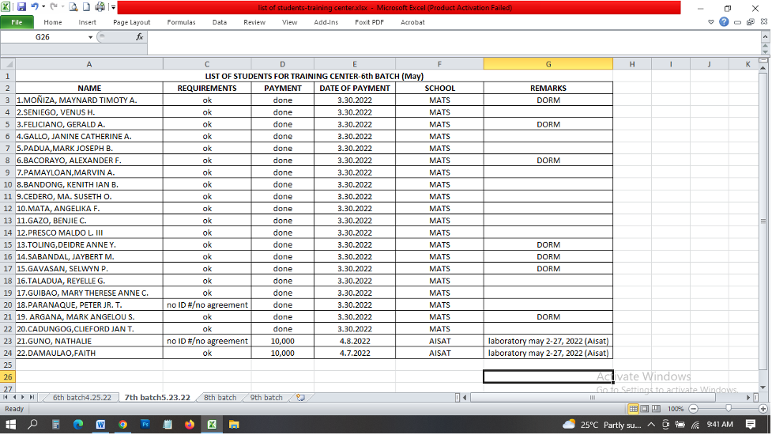Open the Name Box dropdown
Image resolution: width=772 pixels, height=435 pixels.
click(90, 37)
